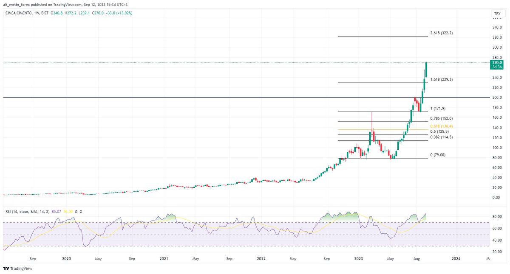Click the Fibonacci label 1.618 (229.3)

[441, 79]
